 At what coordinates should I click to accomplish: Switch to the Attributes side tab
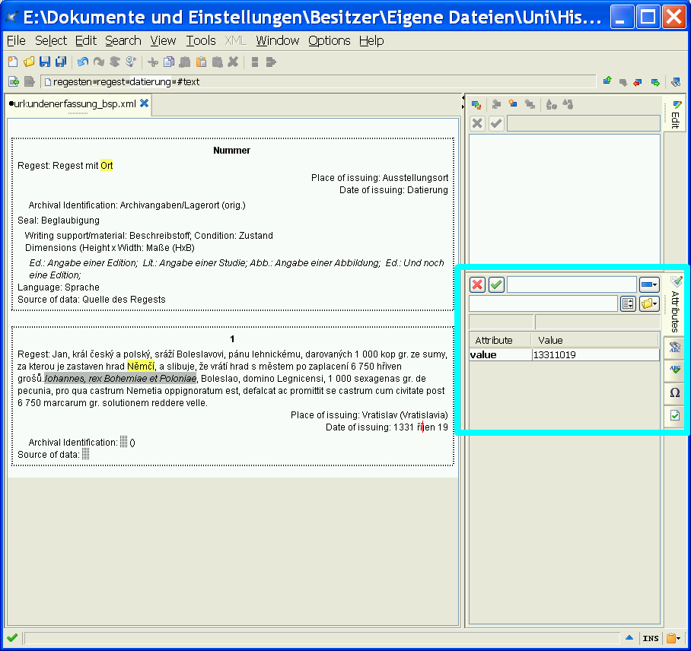675,304
